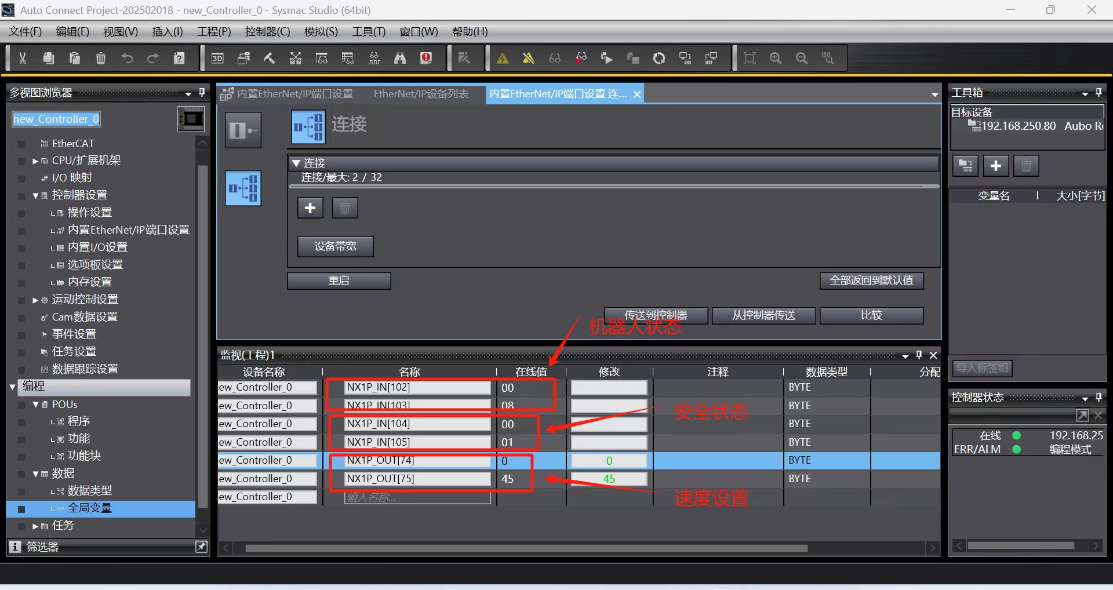Click the Redo arrow icon
Viewport: 1113px width, 590px height.
tap(153, 58)
